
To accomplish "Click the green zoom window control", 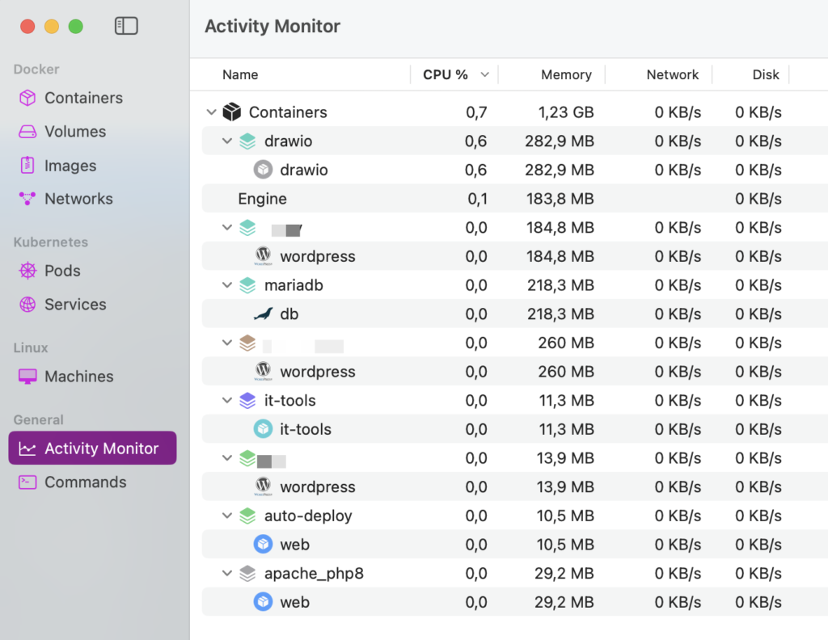I will [x=76, y=25].
